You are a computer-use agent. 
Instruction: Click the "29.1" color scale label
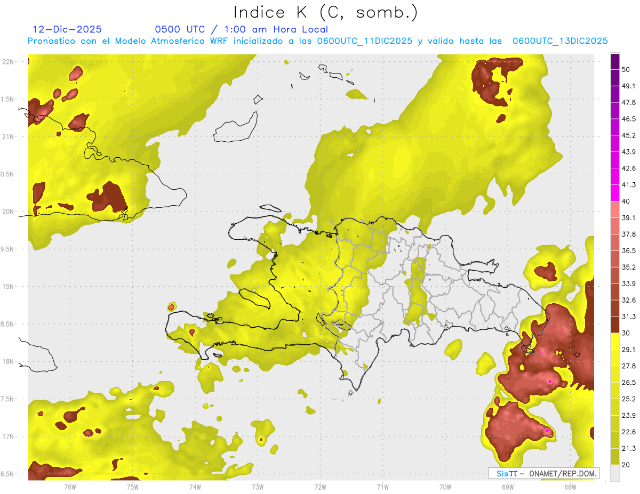[x=629, y=349]
